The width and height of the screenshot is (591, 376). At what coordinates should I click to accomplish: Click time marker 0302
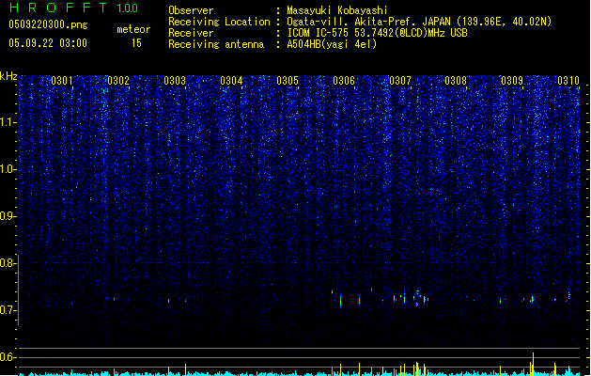point(118,81)
